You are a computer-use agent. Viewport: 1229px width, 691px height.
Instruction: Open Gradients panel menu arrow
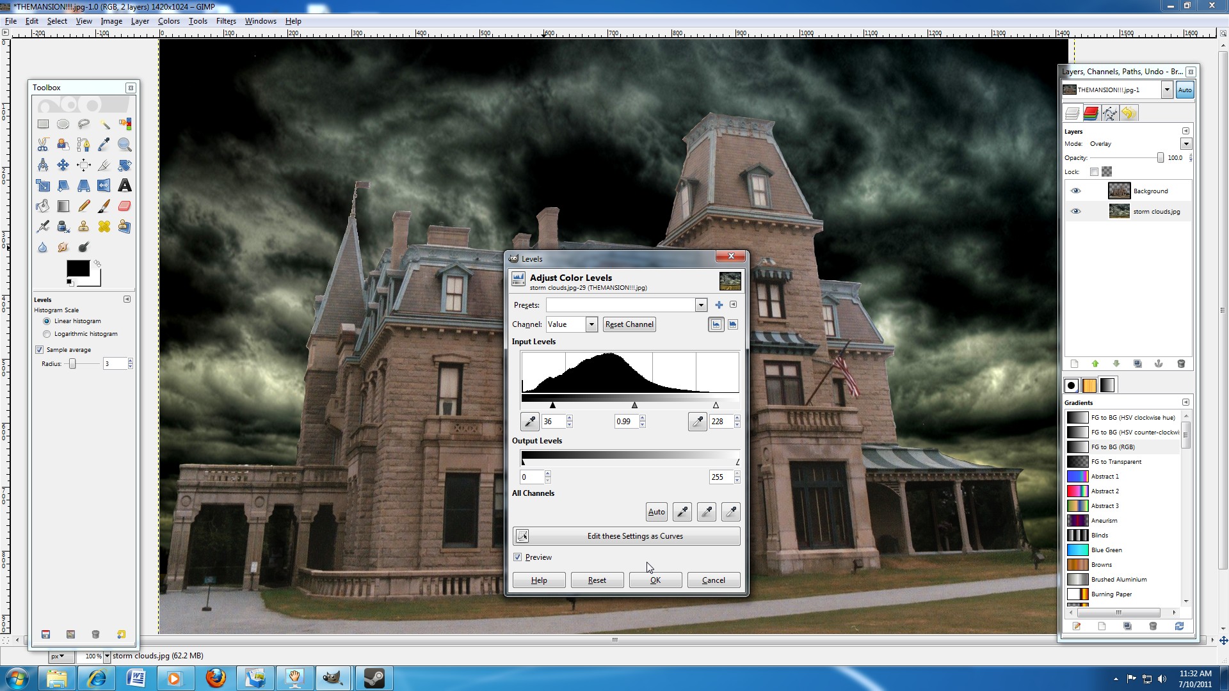point(1185,402)
